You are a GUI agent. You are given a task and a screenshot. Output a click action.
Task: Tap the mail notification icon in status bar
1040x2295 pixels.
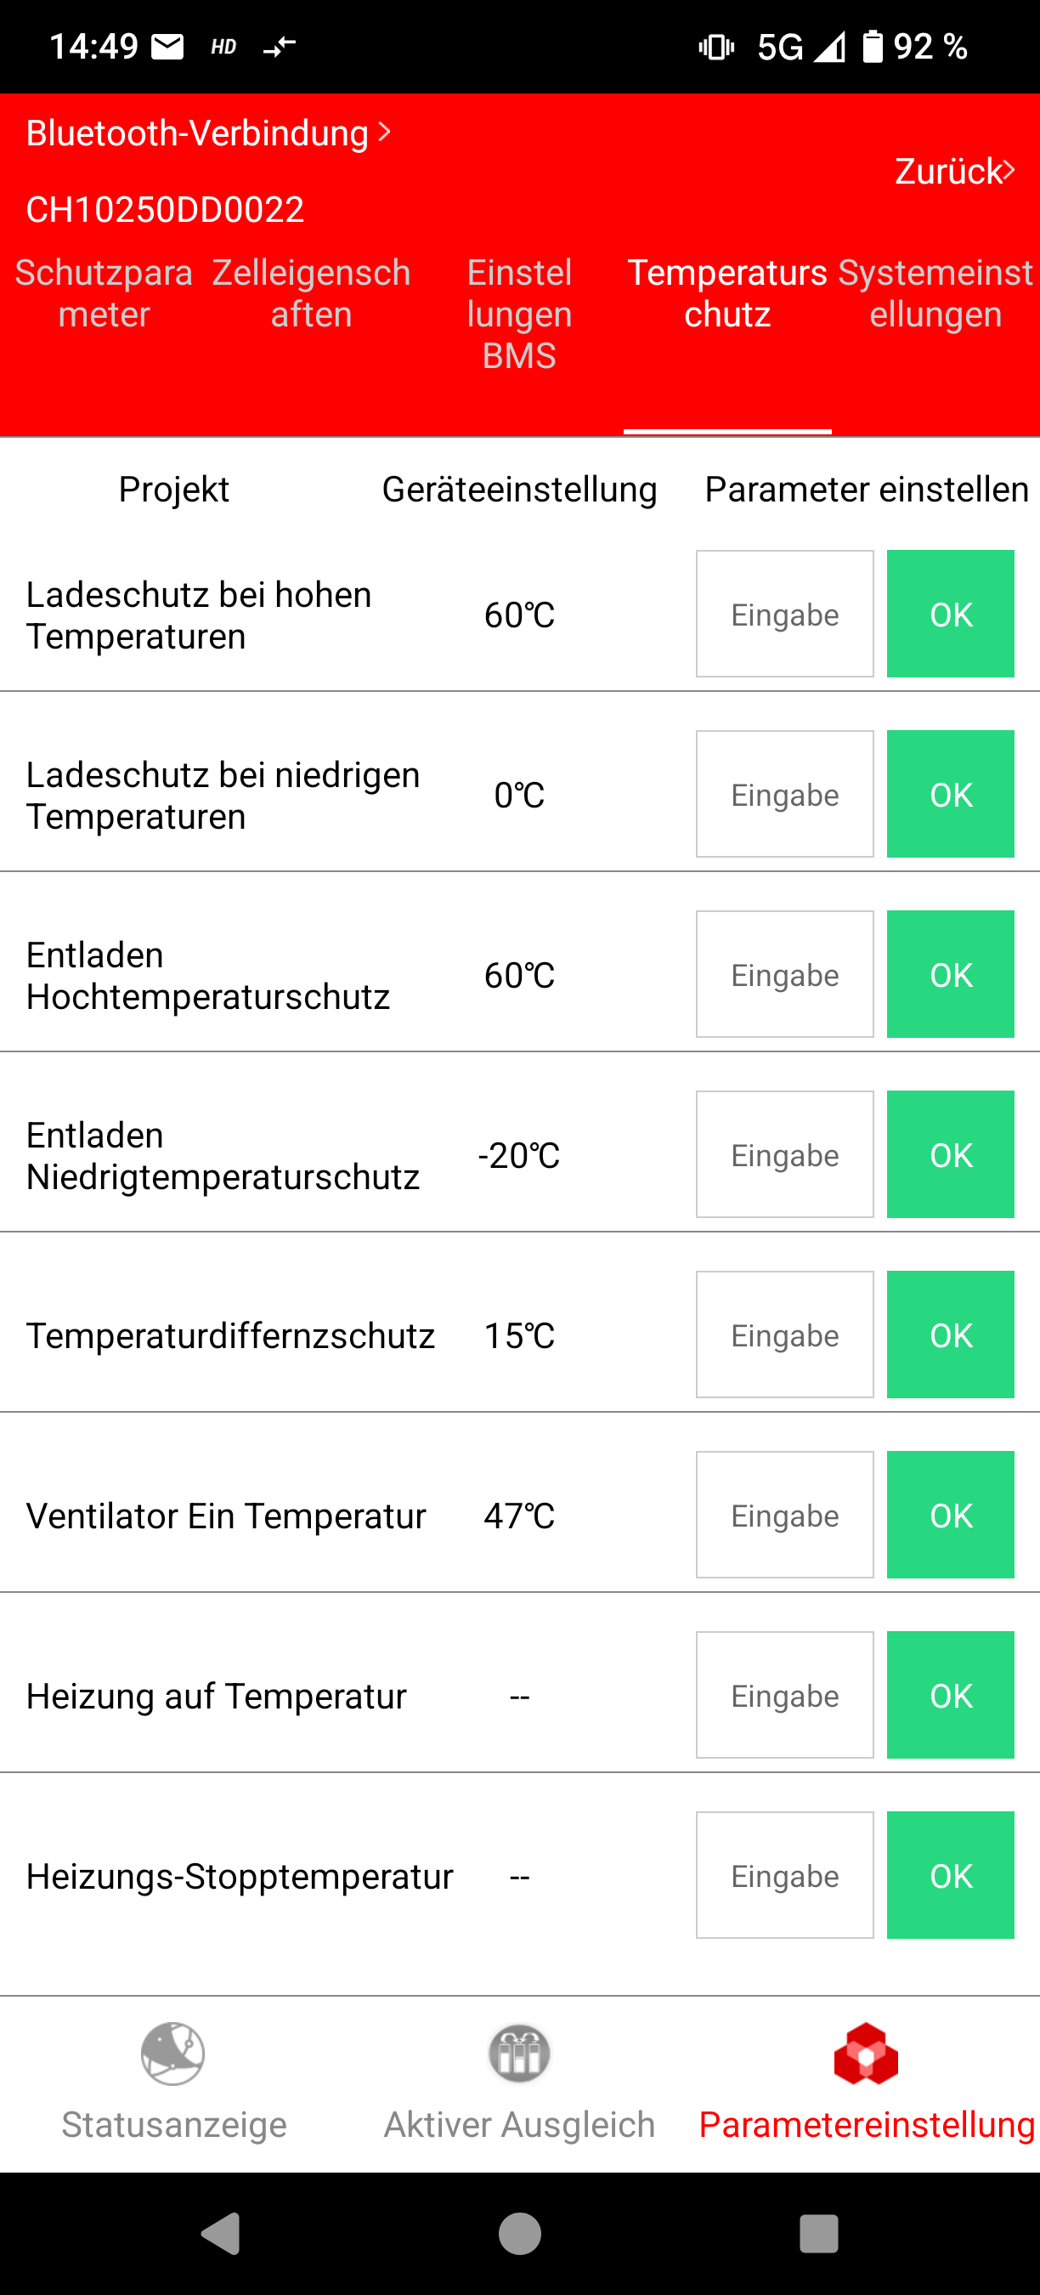pyautogui.click(x=167, y=47)
